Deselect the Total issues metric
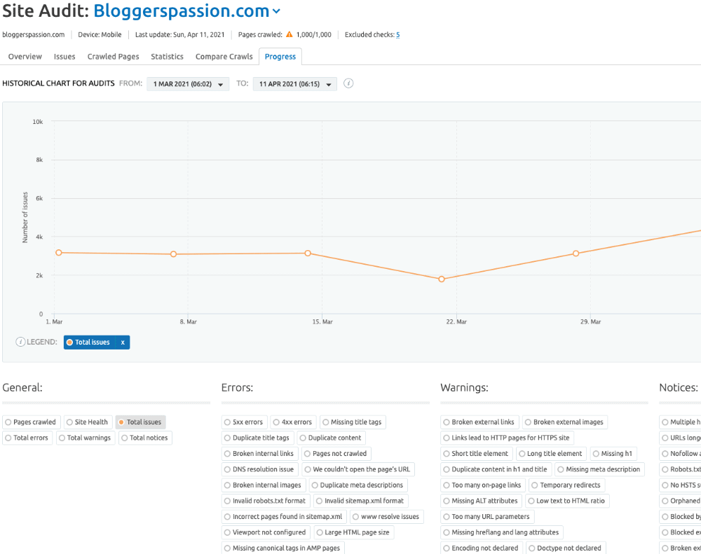Image resolution: width=701 pixels, height=554 pixels. [140, 422]
